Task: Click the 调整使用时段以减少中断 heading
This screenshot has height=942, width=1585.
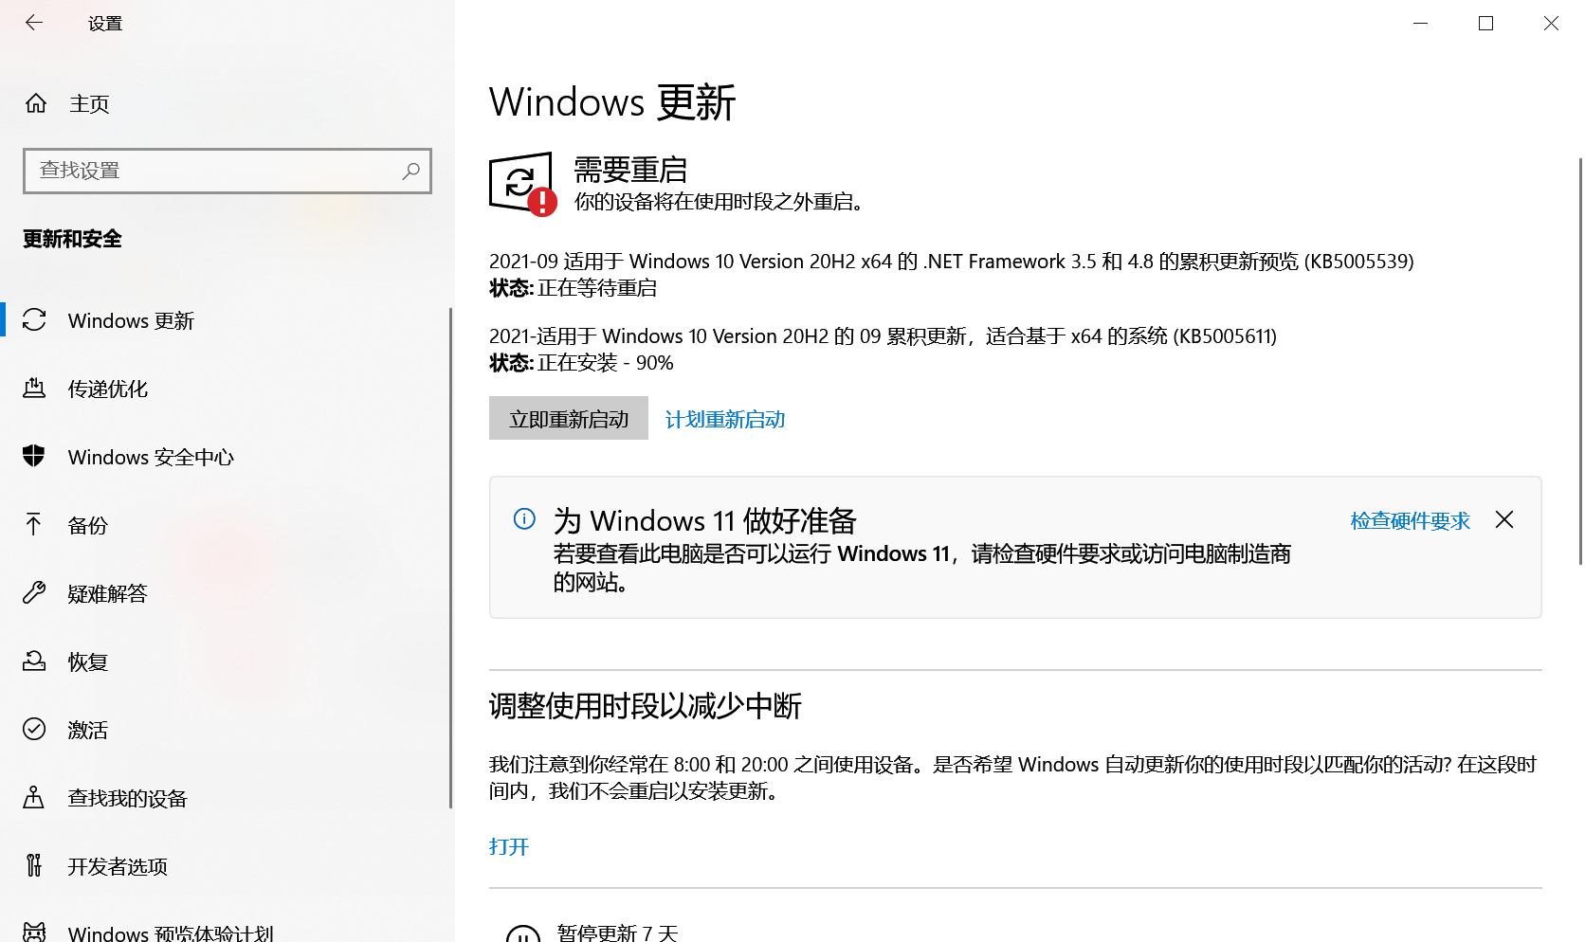Action: 646,706
